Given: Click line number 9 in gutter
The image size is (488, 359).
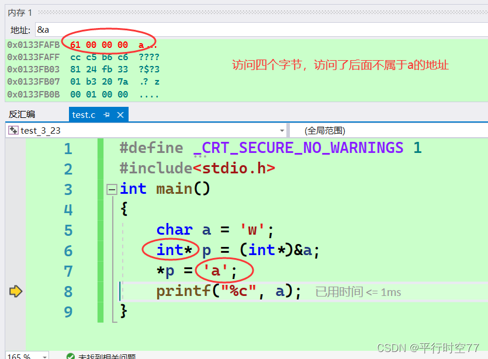Looking at the screenshot, I should tap(68, 312).
